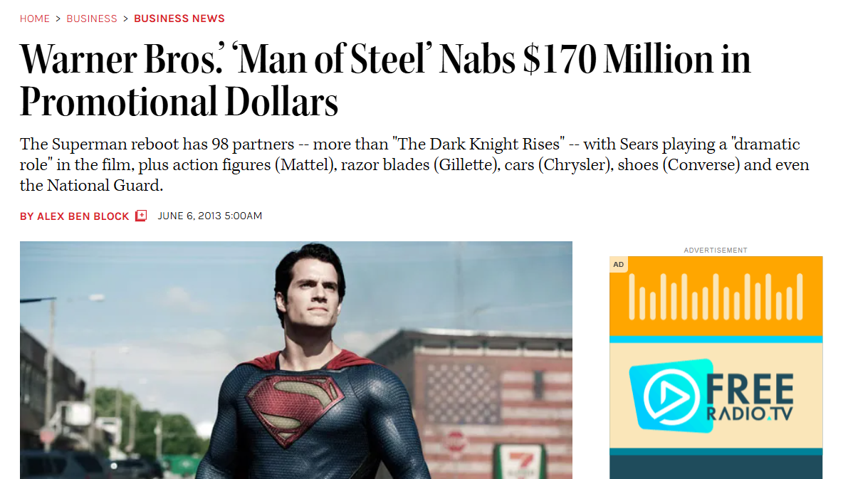Click the AD badge on the advertisement

coord(618,265)
